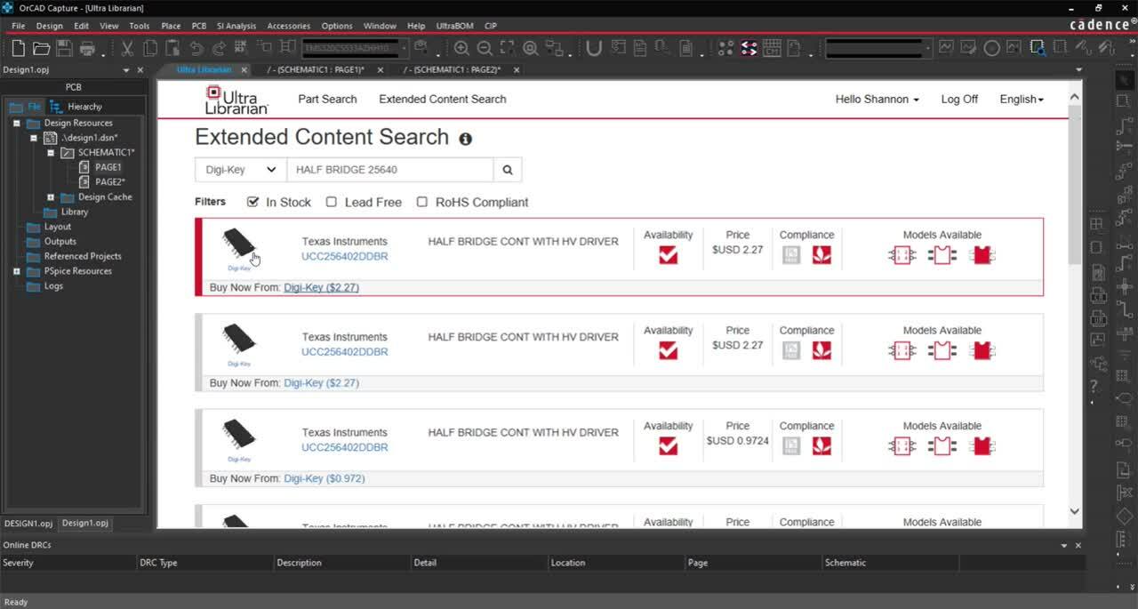
Task: Check the RoHS Compliant filter
Action: point(422,202)
